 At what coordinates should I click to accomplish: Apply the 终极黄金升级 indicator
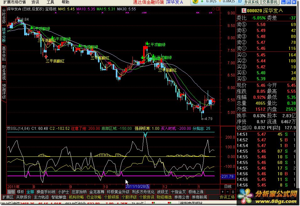pyautogui.click(x=118, y=192)
